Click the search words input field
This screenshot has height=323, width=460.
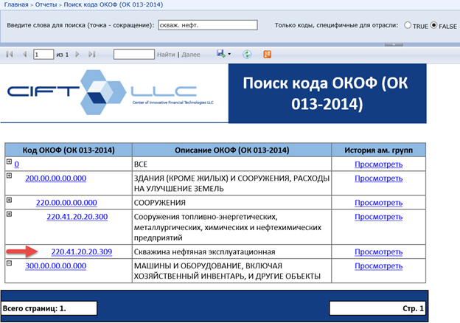click(208, 25)
